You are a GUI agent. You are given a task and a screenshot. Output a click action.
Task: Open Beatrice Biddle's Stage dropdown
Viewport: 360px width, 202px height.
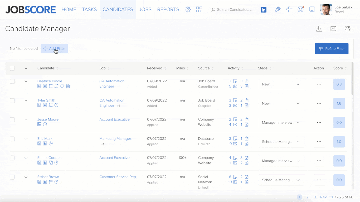pos(281,84)
